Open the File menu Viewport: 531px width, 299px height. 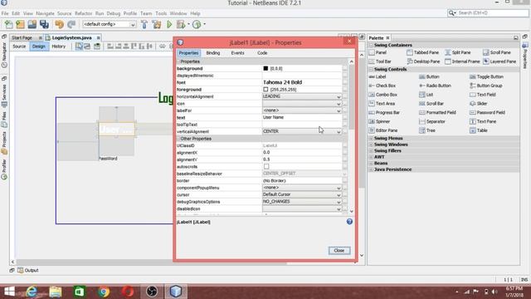click(x=5, y=13)
